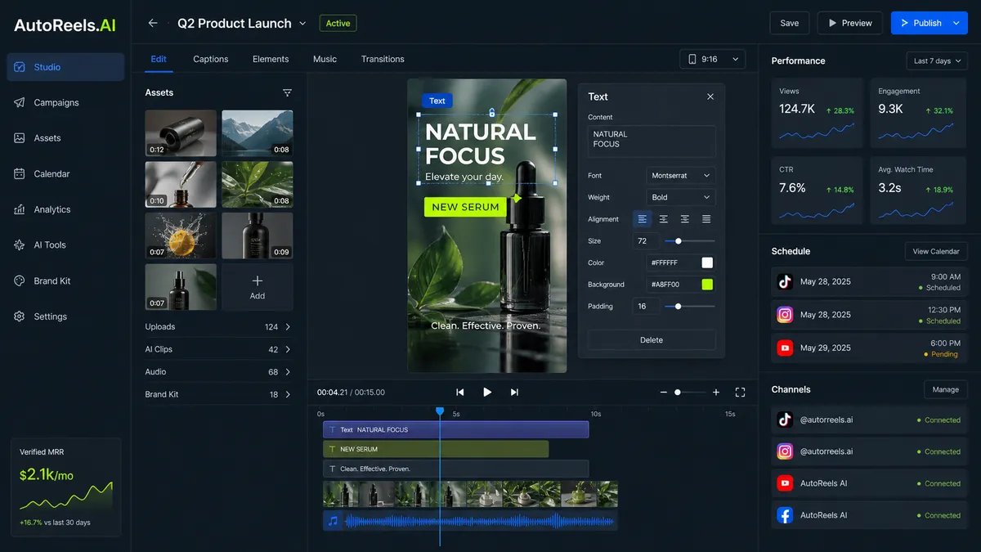Click the Manage channels button

point(946,389)
